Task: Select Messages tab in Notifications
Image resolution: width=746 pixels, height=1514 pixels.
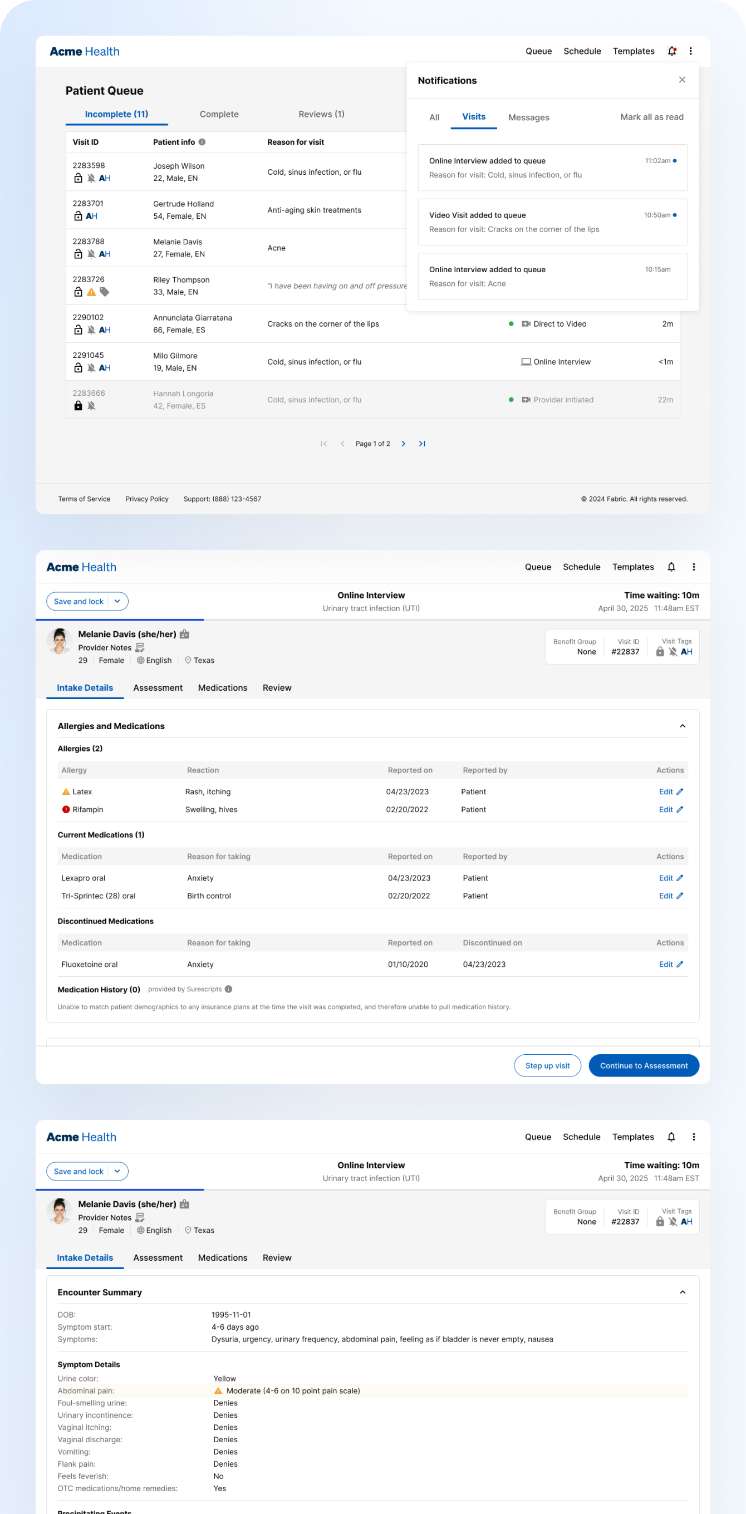Action: click(x=529, y=117)
